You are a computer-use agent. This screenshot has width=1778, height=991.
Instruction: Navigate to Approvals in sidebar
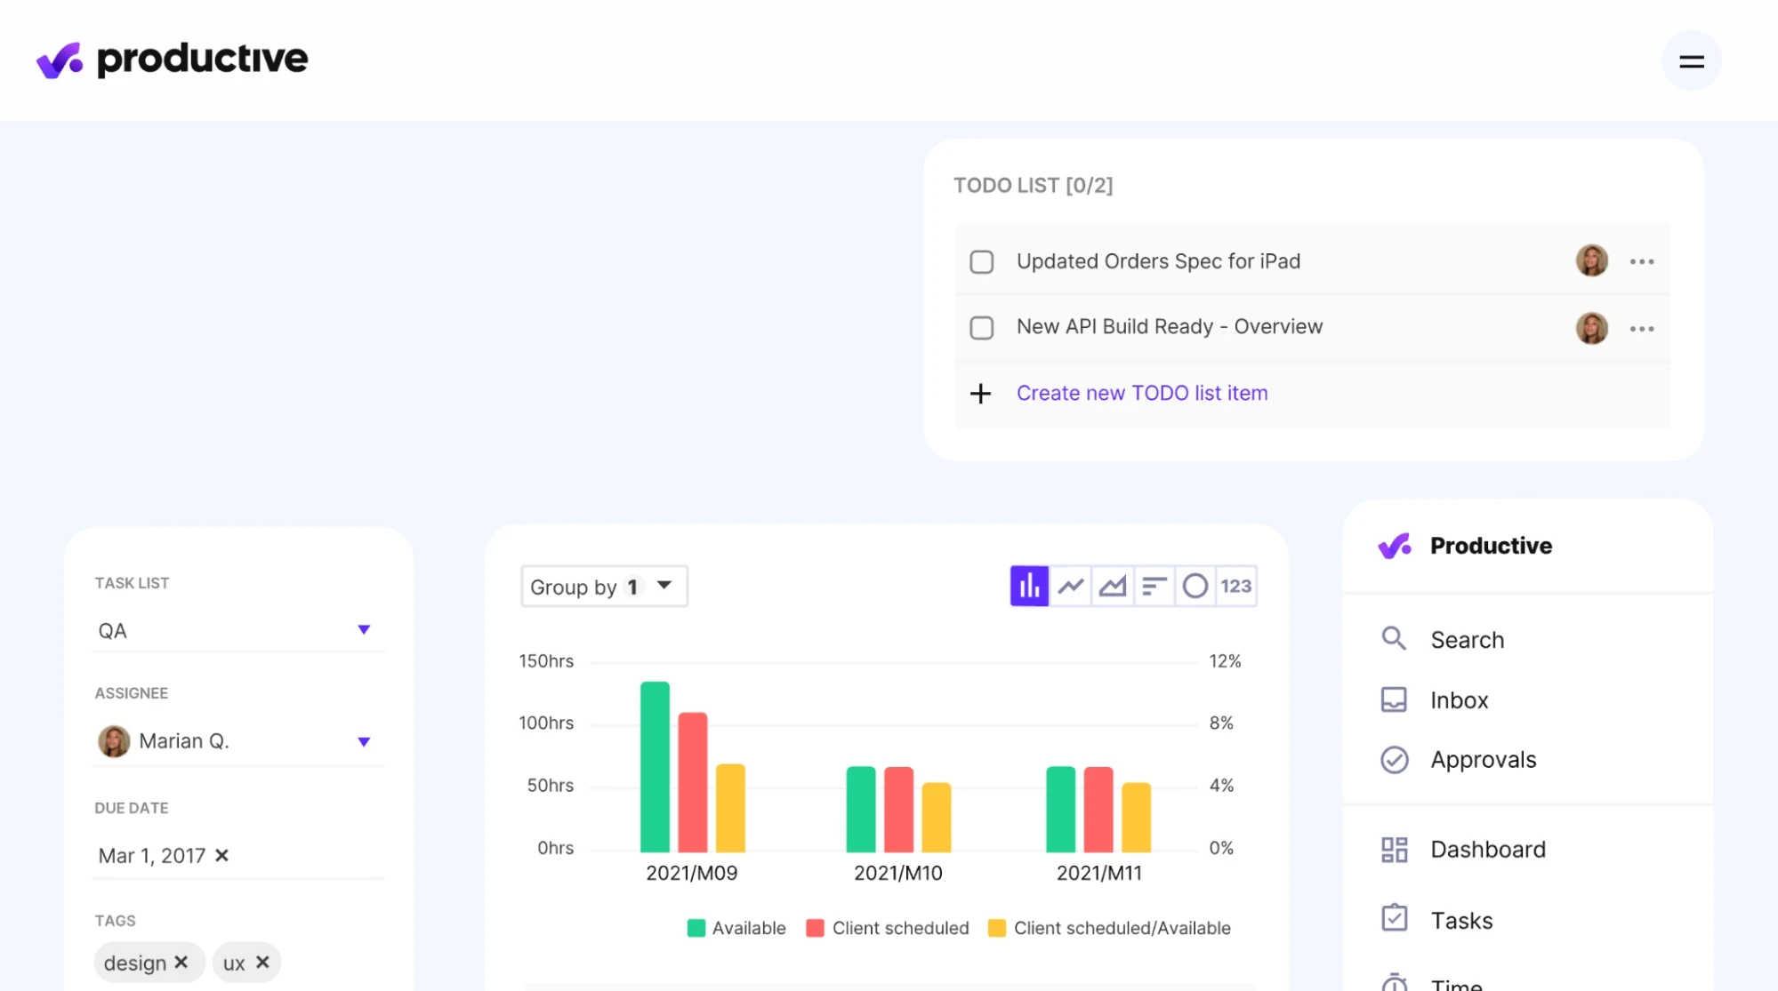pyautogui.click(x=1484, y=759)
